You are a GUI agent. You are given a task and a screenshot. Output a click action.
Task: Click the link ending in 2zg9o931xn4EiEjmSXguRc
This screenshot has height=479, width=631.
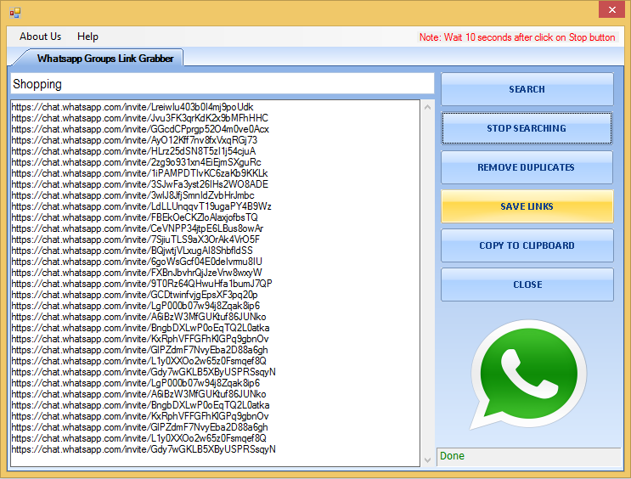[x=137, y=162]
